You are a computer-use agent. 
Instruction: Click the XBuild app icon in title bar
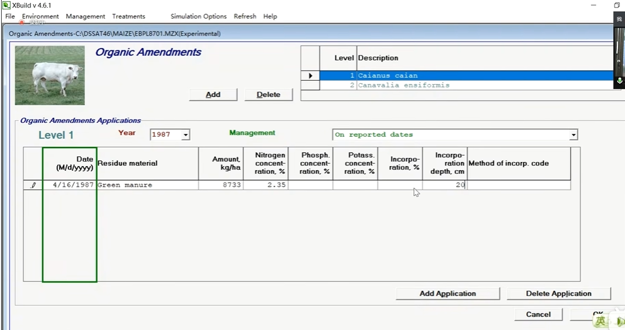pos(6,5)
